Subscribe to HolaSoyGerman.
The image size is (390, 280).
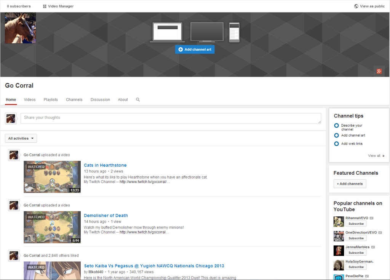point(356,267)
